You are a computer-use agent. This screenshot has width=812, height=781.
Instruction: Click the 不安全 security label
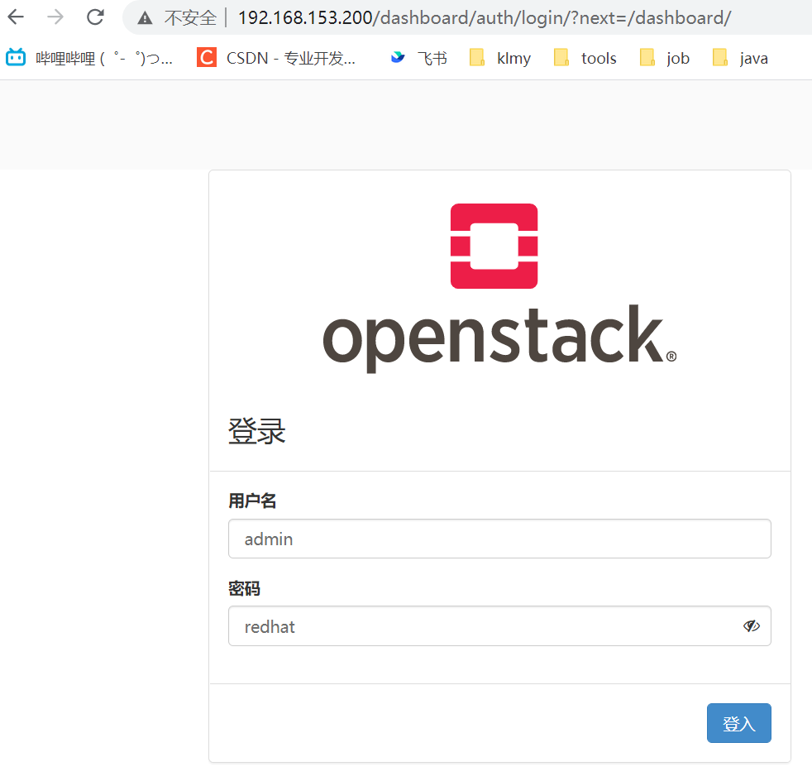click(190, 18)
